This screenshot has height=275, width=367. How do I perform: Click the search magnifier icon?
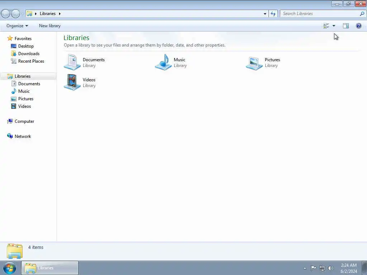point(362,14)
